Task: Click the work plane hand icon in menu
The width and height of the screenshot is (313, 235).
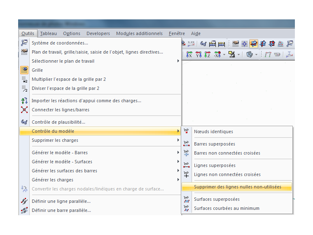Action: (24, 52)
